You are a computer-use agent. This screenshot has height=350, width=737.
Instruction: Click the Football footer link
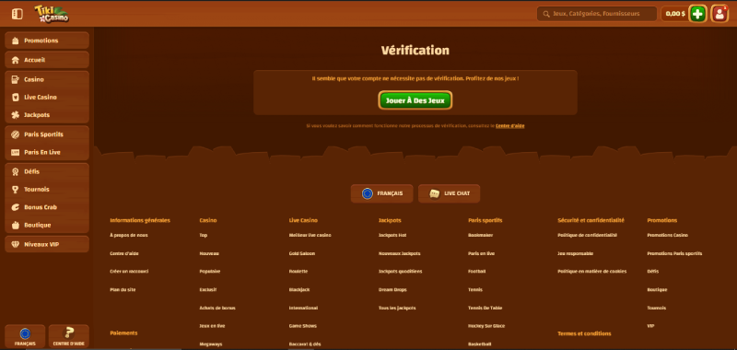coord(477,272)
